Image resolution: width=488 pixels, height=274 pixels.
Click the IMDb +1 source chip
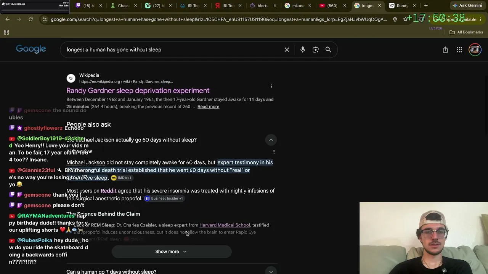(121, 178)
